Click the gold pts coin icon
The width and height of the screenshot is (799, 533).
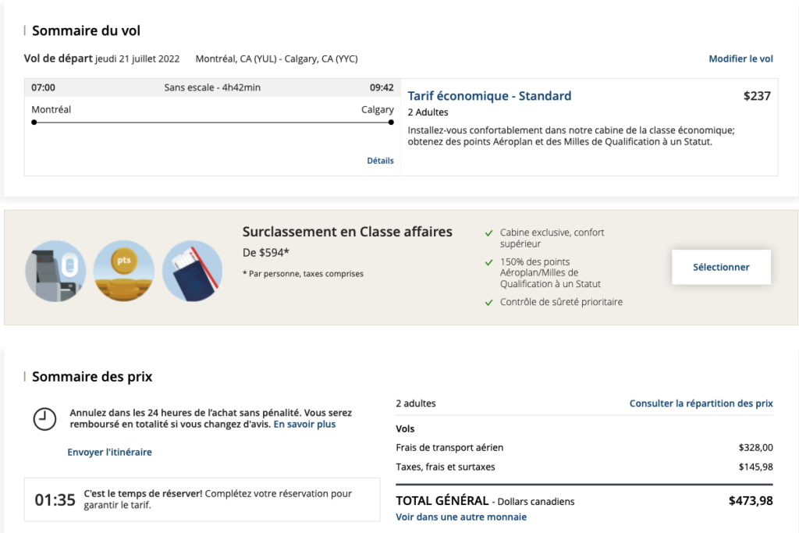[123, 271]
